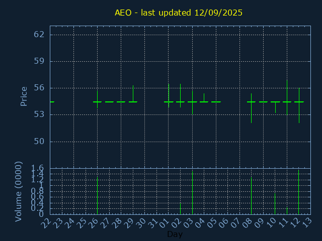Select day label 11 on x-axis

[x=283, y=223]
